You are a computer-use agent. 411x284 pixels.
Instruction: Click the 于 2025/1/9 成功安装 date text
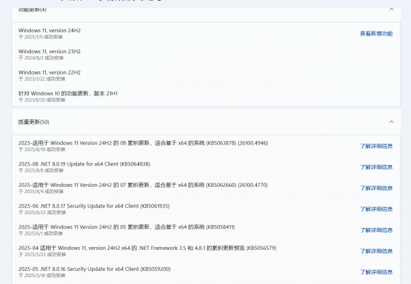[40, 37]
